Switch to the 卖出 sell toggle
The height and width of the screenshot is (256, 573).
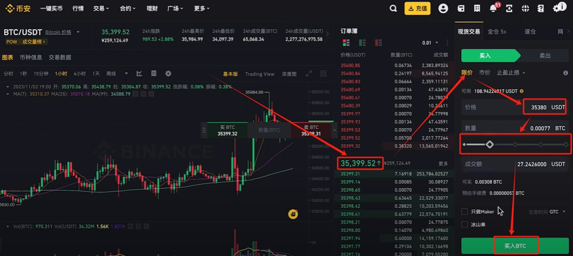[545, 56]
